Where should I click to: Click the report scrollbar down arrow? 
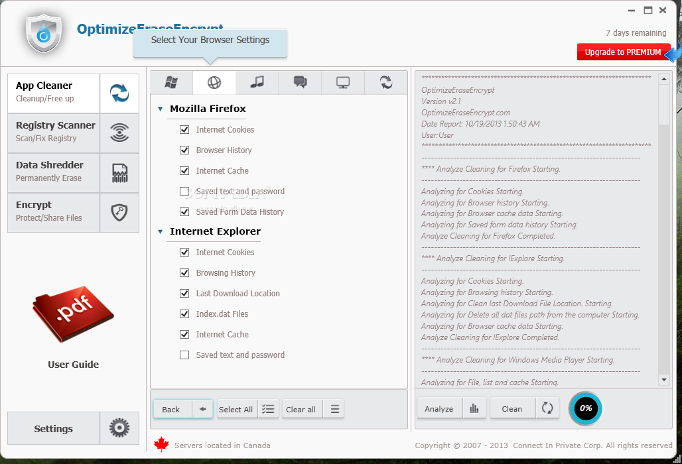(x=663, y=380)
